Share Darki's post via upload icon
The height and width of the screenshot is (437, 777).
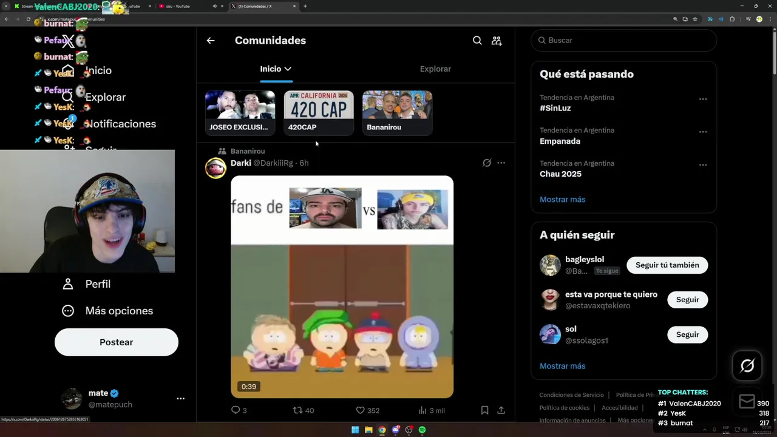[x=501, y=410]
